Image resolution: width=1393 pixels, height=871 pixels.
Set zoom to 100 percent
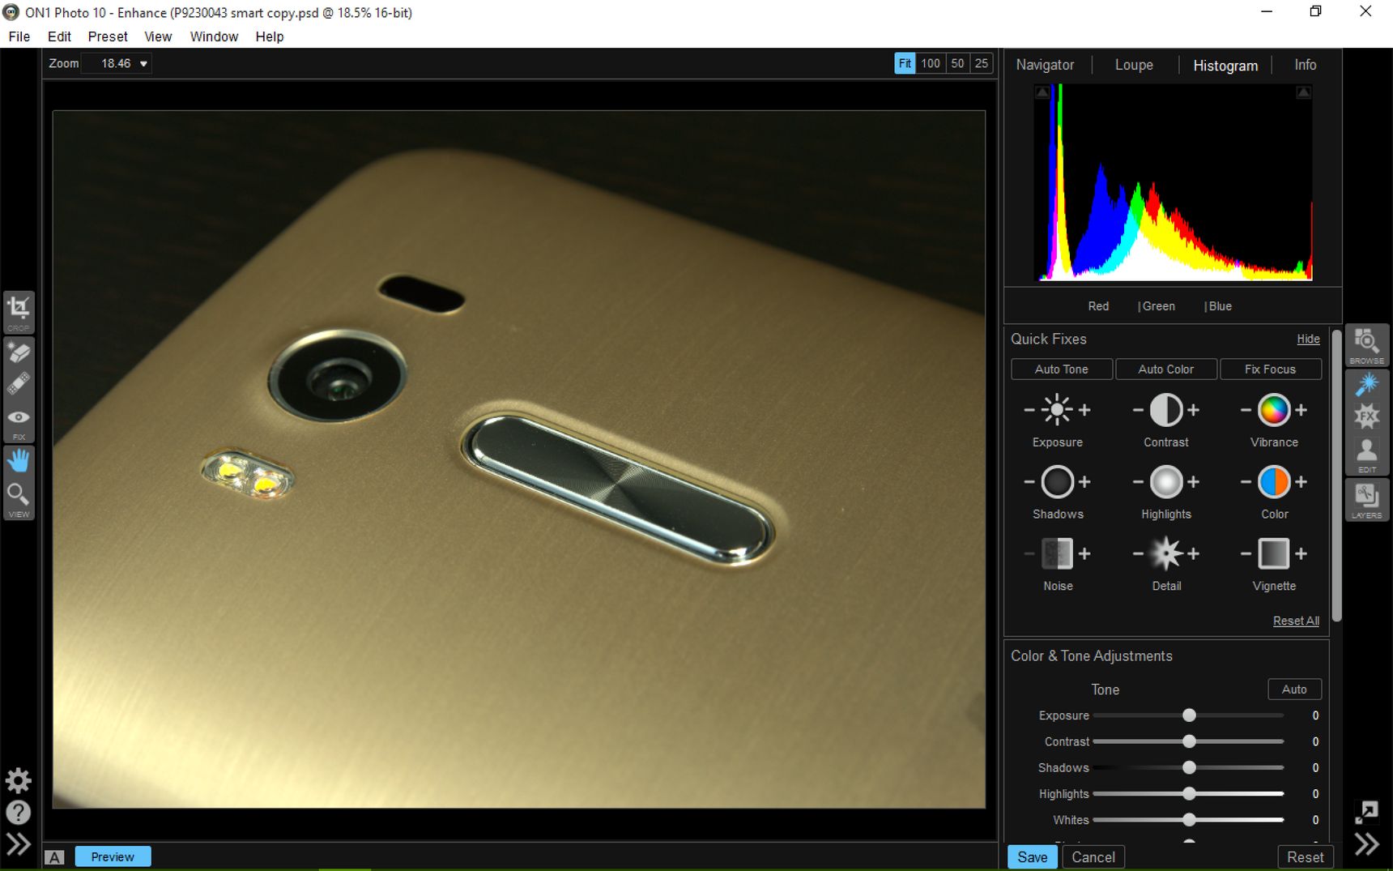point(931,63)
